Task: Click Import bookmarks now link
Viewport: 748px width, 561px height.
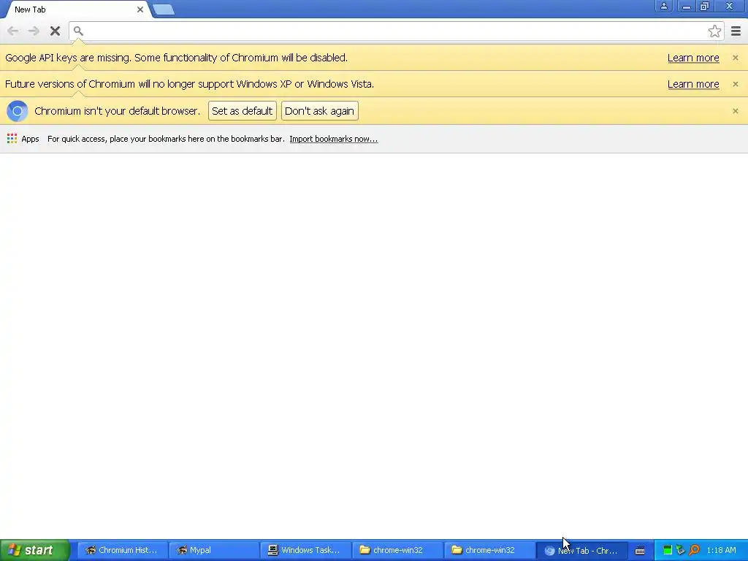Action: 333,139
